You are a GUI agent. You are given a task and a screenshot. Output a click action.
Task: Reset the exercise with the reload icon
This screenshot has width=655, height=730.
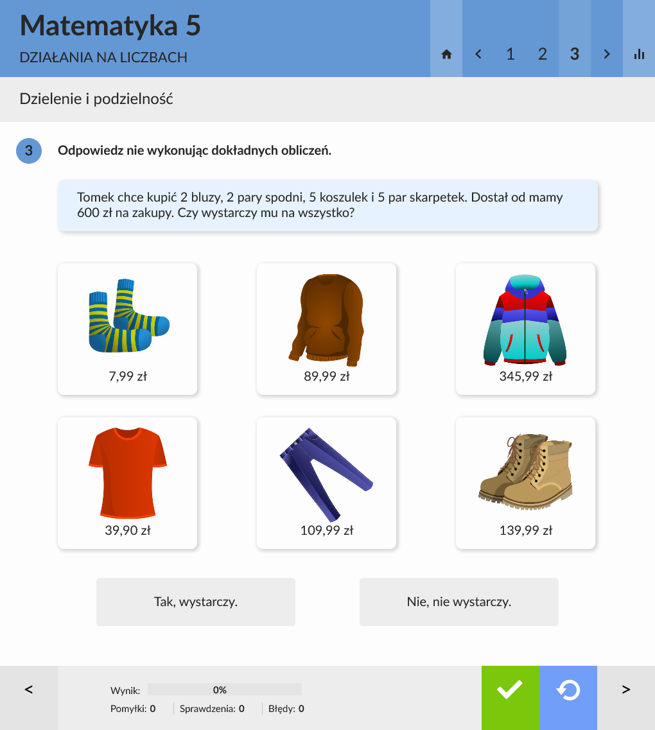tap(568, 690)
